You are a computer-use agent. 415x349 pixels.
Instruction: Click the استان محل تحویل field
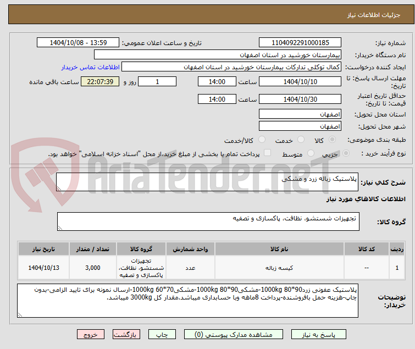click(300, 114)
